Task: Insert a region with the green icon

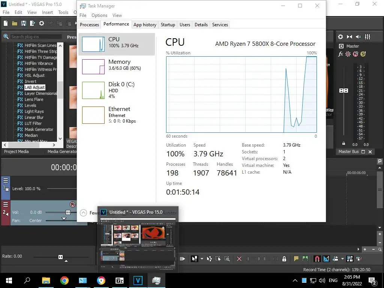Action: 305,259
